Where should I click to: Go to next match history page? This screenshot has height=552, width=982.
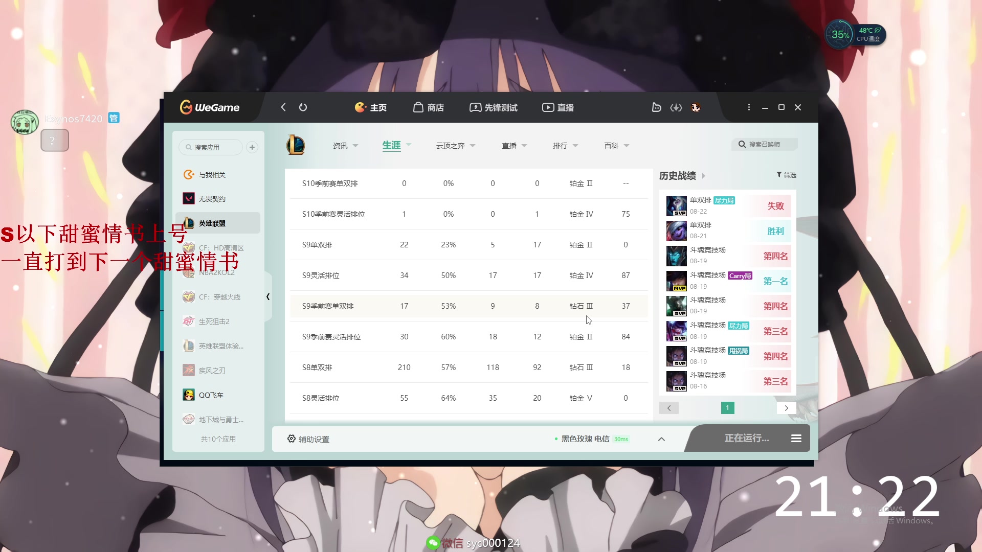tap(786, 408)
